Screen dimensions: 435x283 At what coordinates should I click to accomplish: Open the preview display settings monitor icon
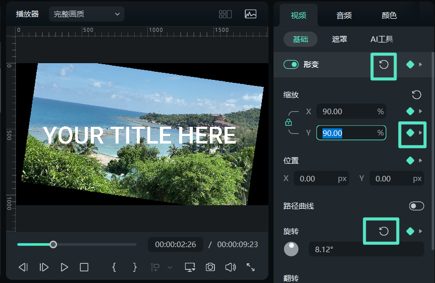point(190,267)
